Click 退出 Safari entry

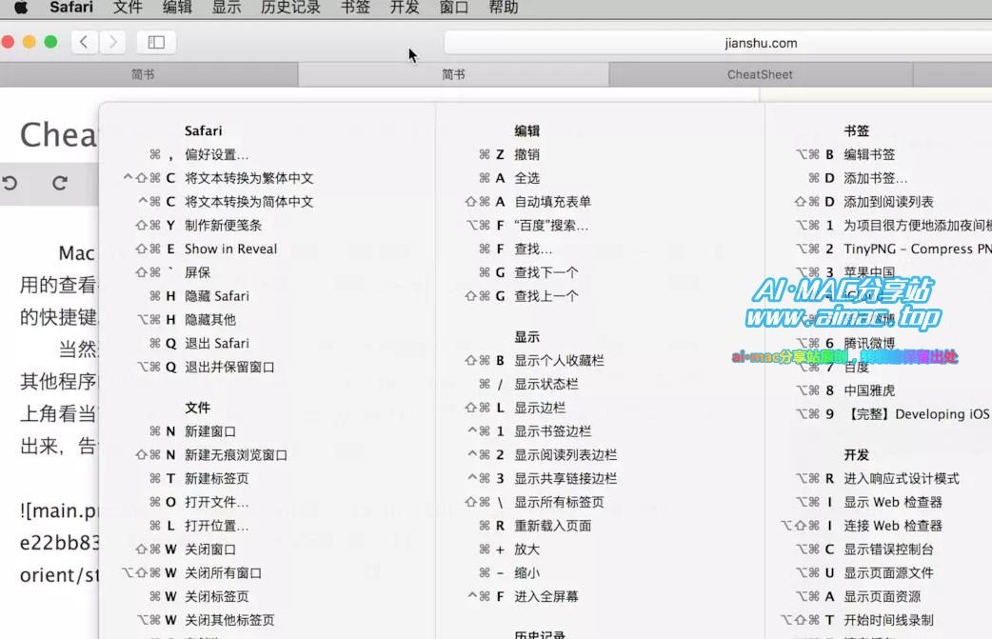(x=217, y=343)
